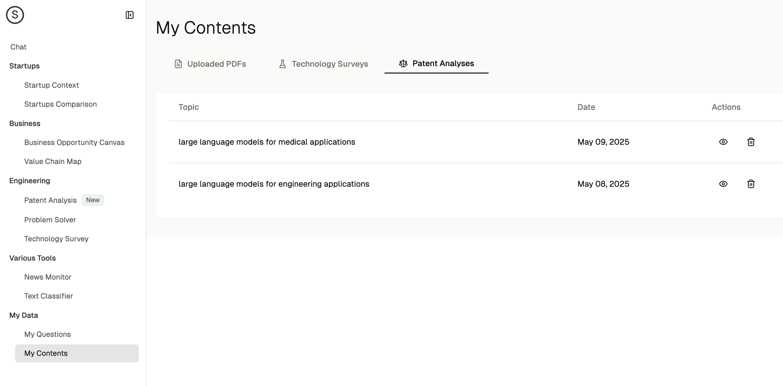
Task: Delete the medical applications patent analysis
Action: tap(751, 142)
